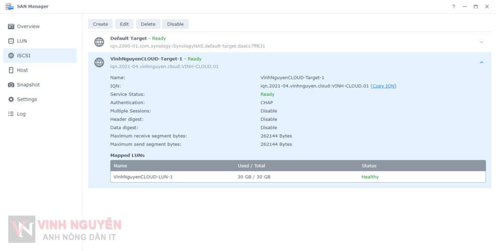Select the VinhNguyenCLOUD-LUN-1 table row
Image resolution: width=496 pixels, height=251 pixels.
point(298,177)
